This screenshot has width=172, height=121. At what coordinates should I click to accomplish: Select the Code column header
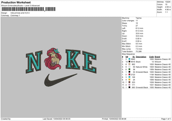pyautogui.click(x=151, y=57)
